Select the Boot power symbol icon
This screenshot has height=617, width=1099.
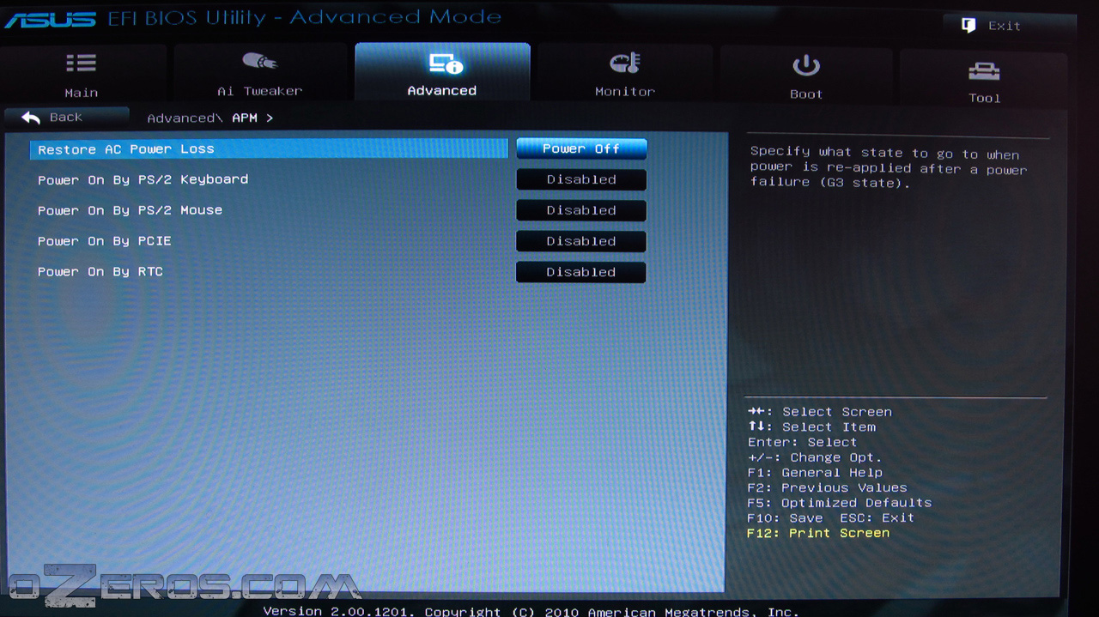click(x=806, y=65)
